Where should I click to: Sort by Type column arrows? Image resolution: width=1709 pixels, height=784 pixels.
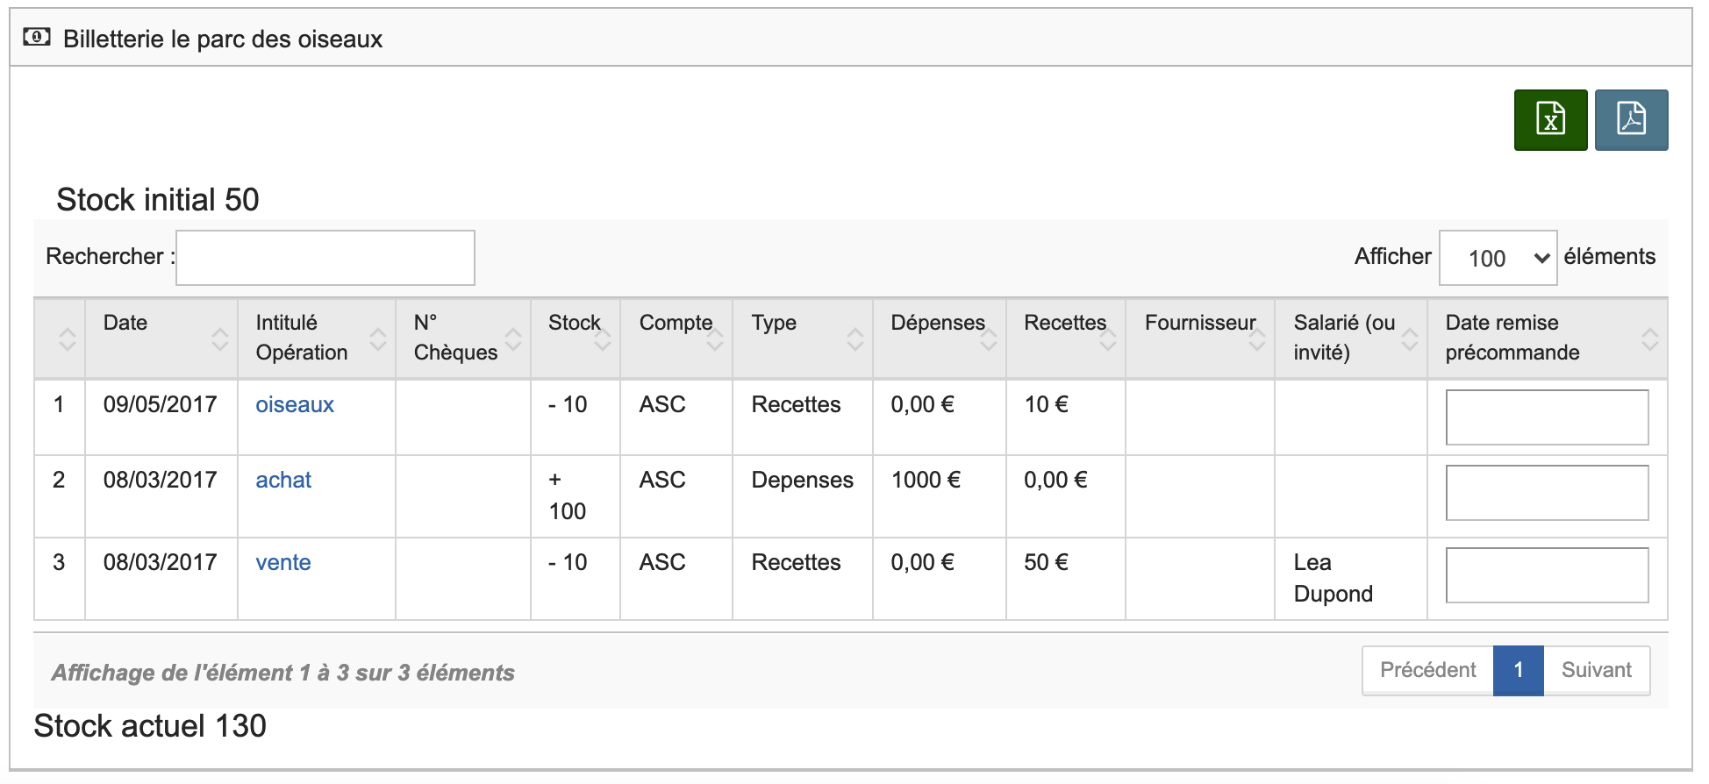click(854, 339)
